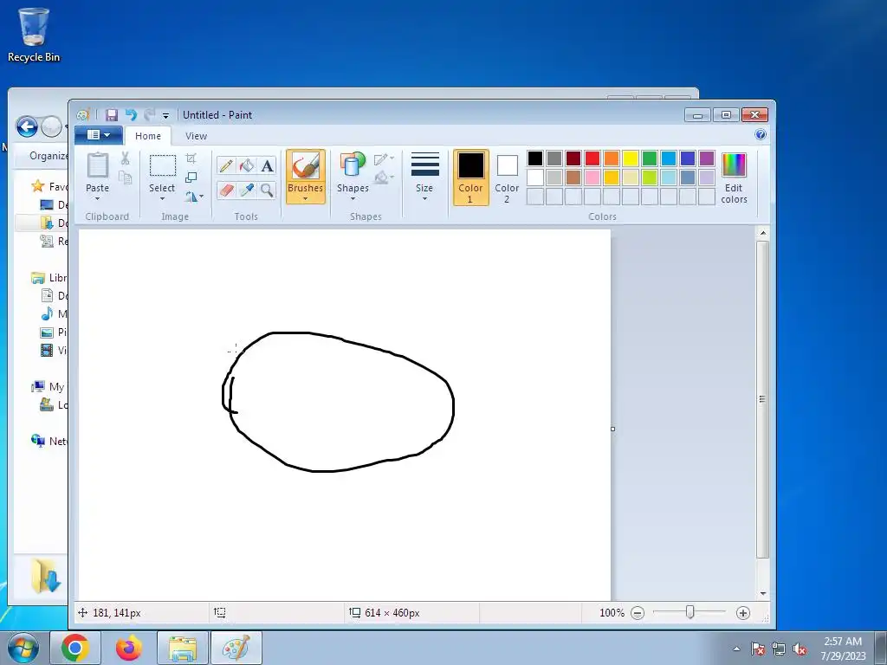This screenshot has width=887, height=665.
Task: Pick the green color swatch
Action: (650, 158)
